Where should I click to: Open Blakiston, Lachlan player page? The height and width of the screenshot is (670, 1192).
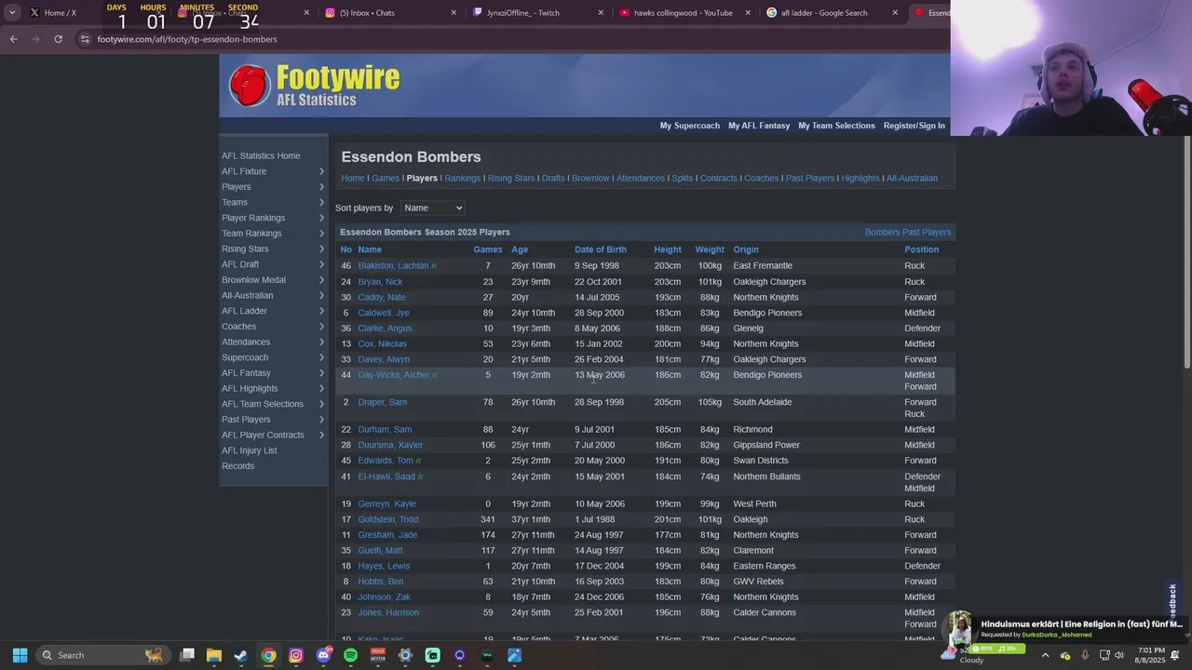point(393,266)
